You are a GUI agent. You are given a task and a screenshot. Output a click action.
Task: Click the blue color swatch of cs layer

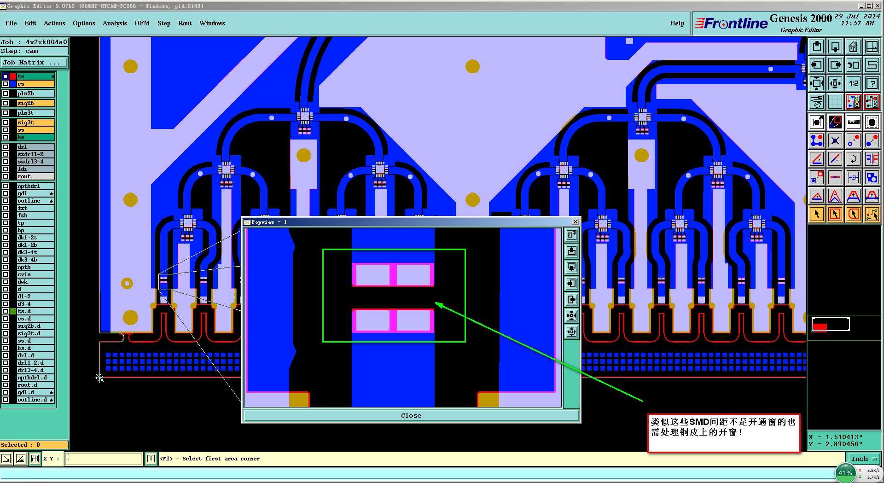click(x=13, y=84)
